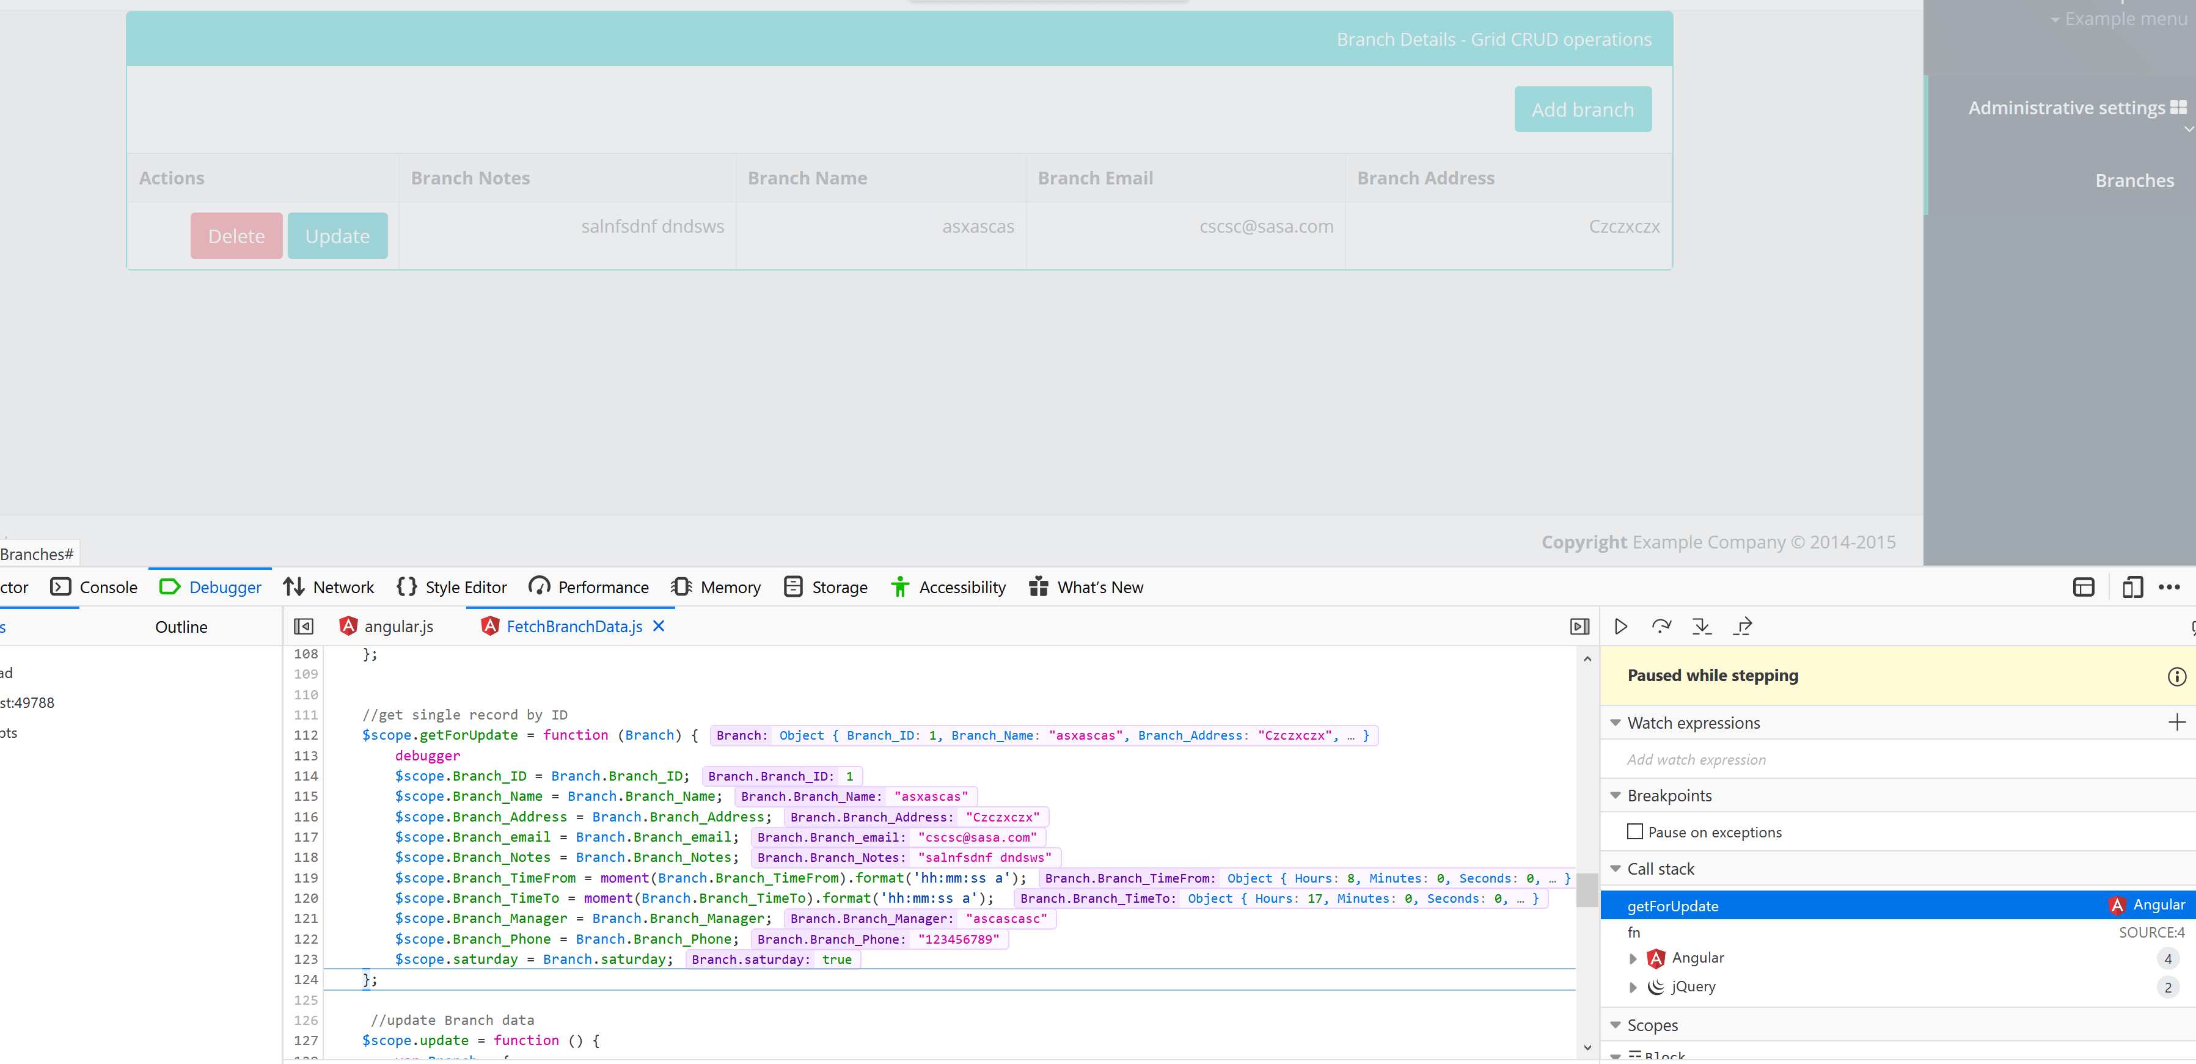The image size is (2196, 1064).
Task: Open the Storage panel
Action: tap(825, 587)
